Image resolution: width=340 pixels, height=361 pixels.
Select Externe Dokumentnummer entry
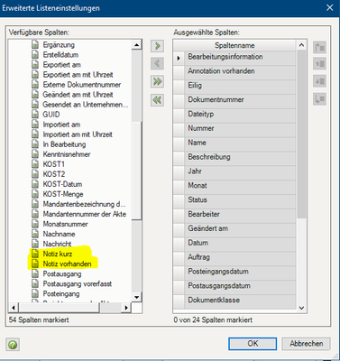[82, 85]
